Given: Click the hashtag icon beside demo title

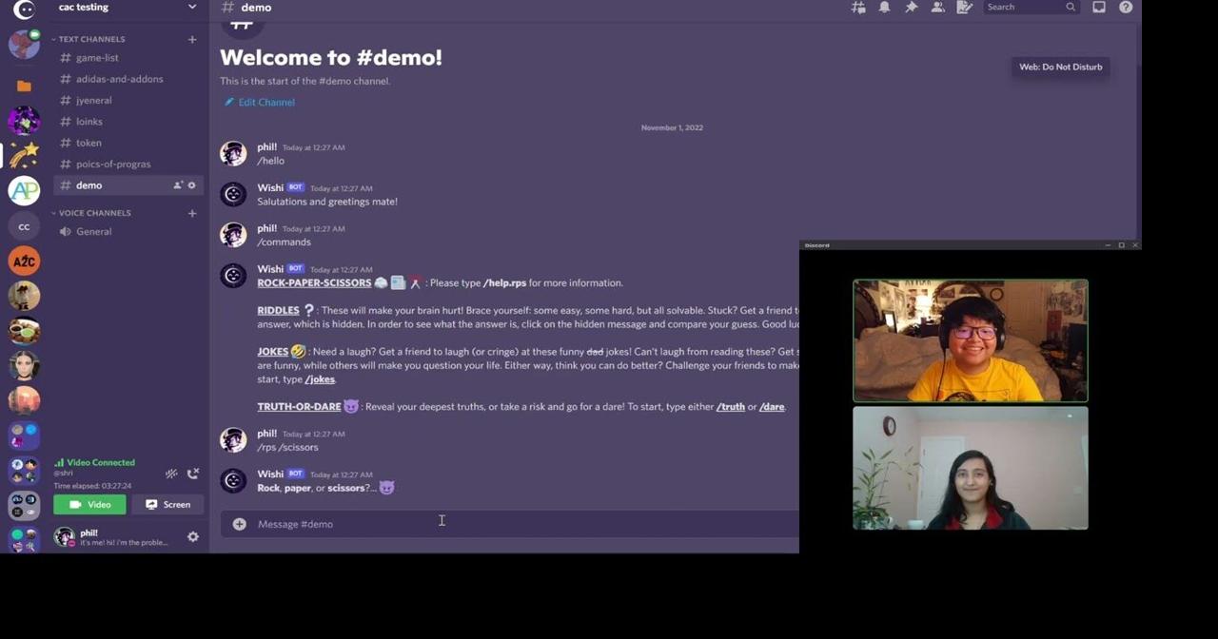Looking at the screenshot, I should [x=227, y=8].
